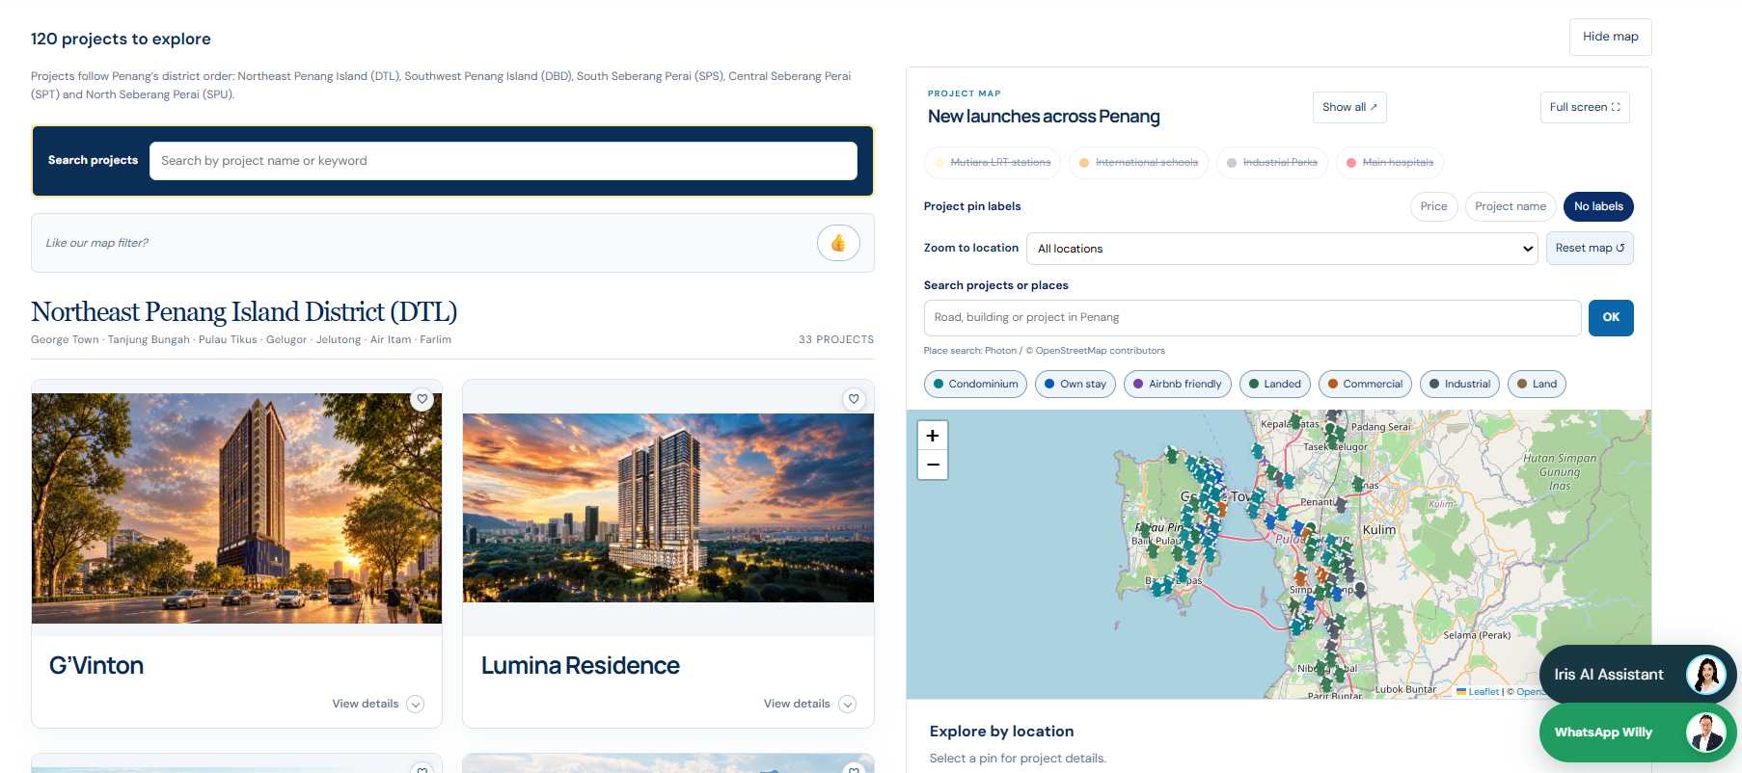1742x773 pixels.
Task: Reset the map view
Action: 1590,248
